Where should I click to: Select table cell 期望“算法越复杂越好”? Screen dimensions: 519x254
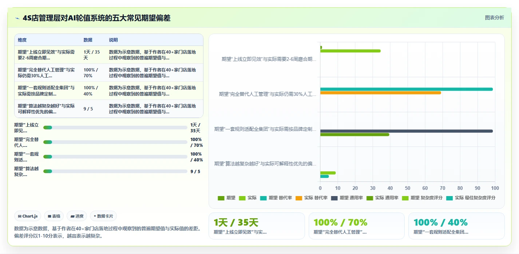(x=47, y=109)
